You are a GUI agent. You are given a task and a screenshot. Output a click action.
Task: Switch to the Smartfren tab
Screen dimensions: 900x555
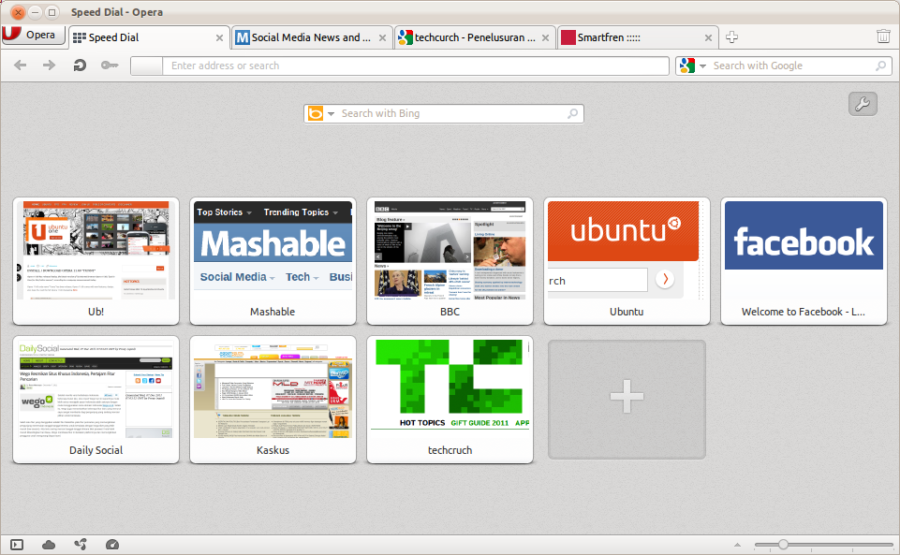(x=638, y=37)
